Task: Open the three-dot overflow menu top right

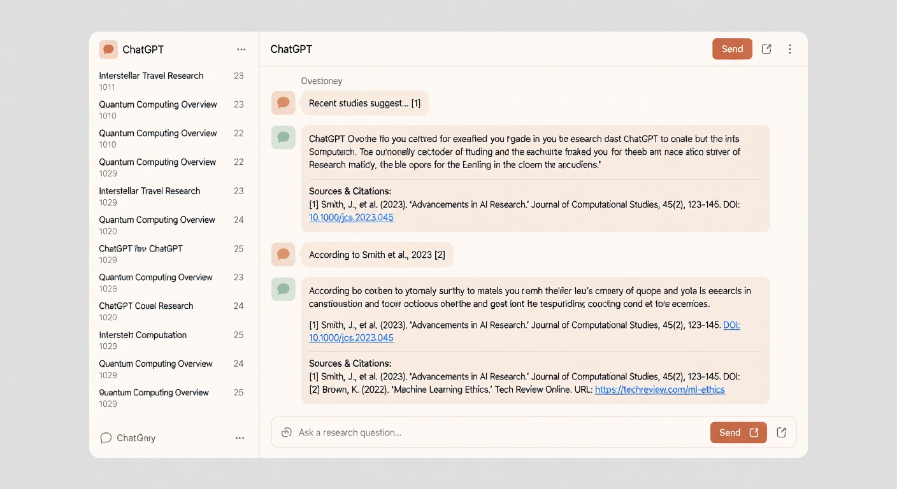Action: tap(789, 48)
